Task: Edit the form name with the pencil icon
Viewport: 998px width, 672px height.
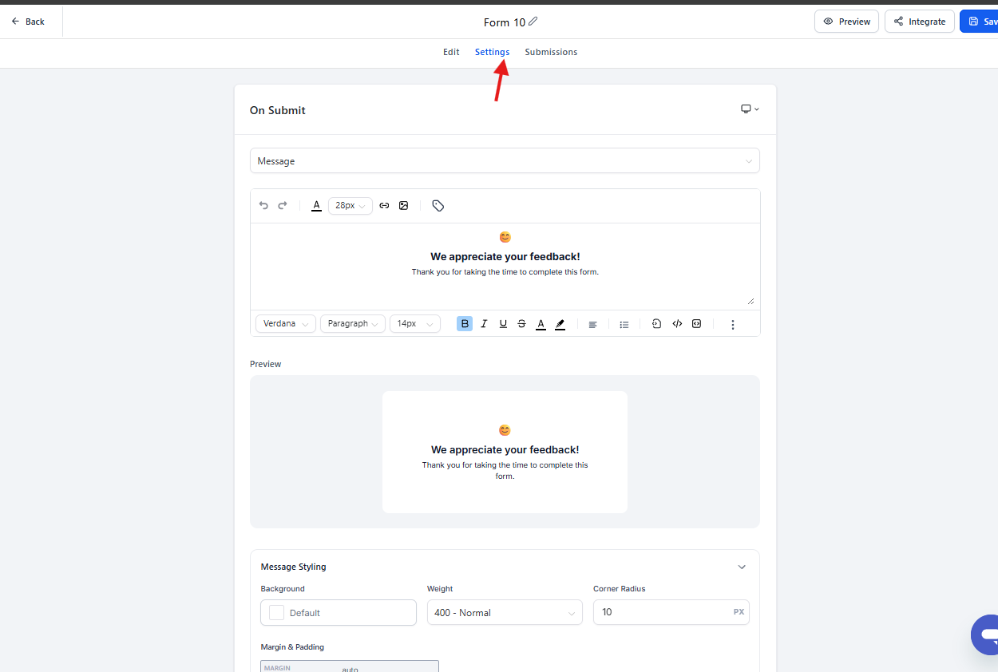Action: tap(533, 22)
